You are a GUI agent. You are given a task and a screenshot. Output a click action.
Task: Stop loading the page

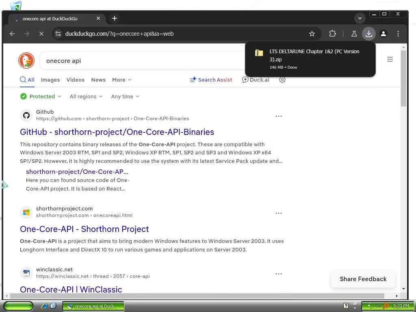(41, 34)
